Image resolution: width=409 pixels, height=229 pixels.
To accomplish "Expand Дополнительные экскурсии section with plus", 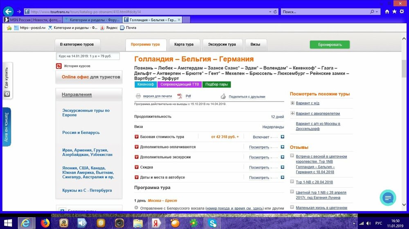I will click(x=282, y=157).
